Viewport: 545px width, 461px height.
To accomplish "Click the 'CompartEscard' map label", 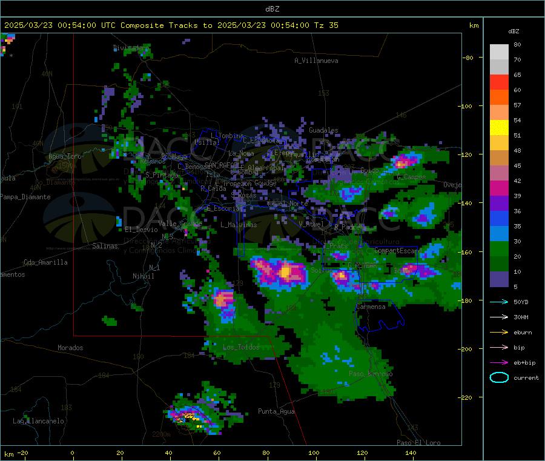I will tap(398, 251).
